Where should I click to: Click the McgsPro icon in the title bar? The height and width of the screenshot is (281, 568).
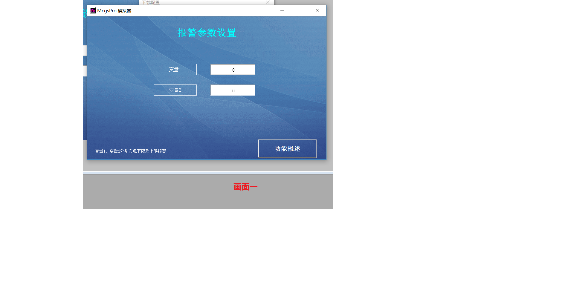(x=93, y=11)
